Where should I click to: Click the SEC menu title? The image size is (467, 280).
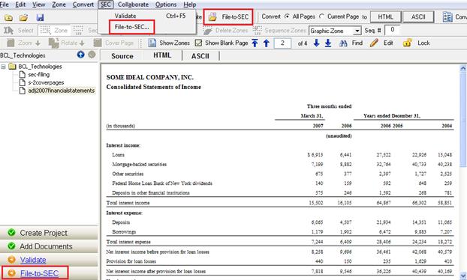tap(106, 4)
